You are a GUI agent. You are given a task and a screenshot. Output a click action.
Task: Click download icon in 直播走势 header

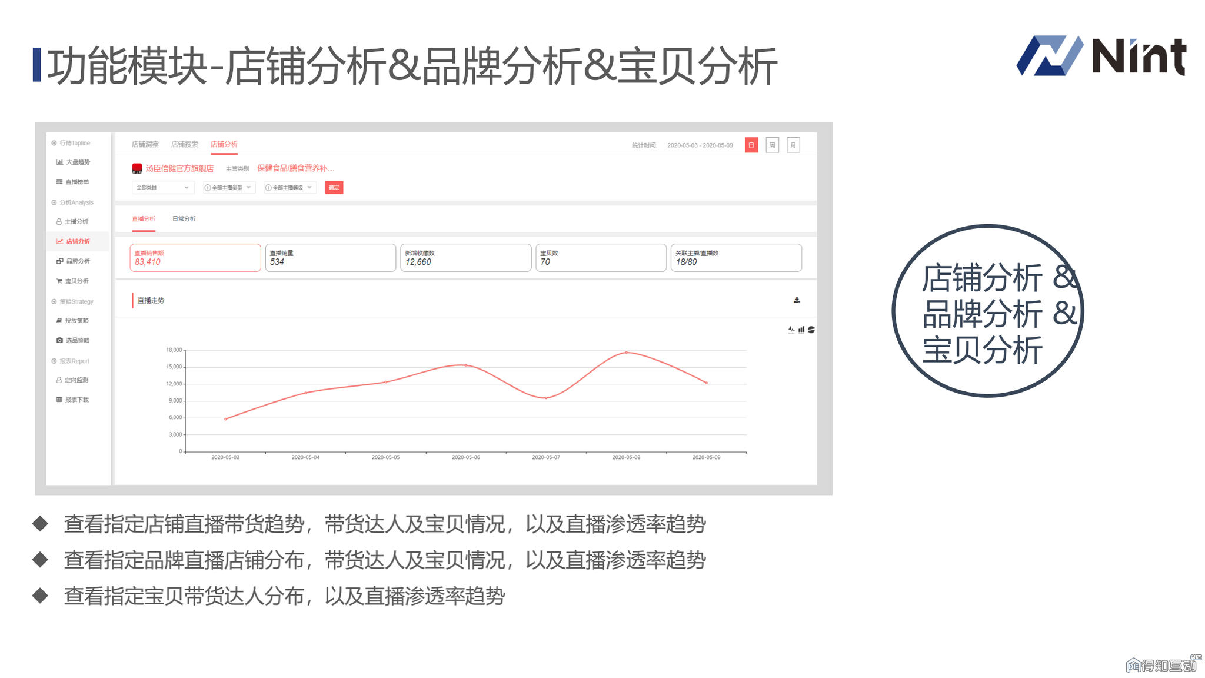pyautogui.click(x=797, y=300)
